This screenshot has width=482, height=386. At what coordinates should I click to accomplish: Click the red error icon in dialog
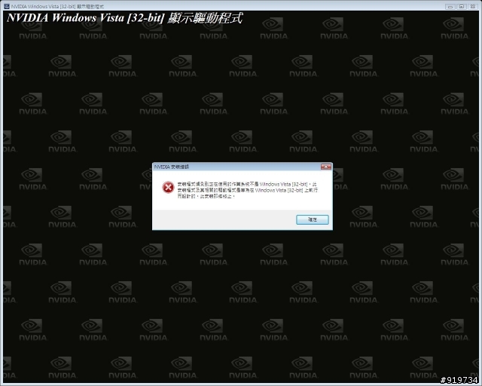(x=168, y=187)
